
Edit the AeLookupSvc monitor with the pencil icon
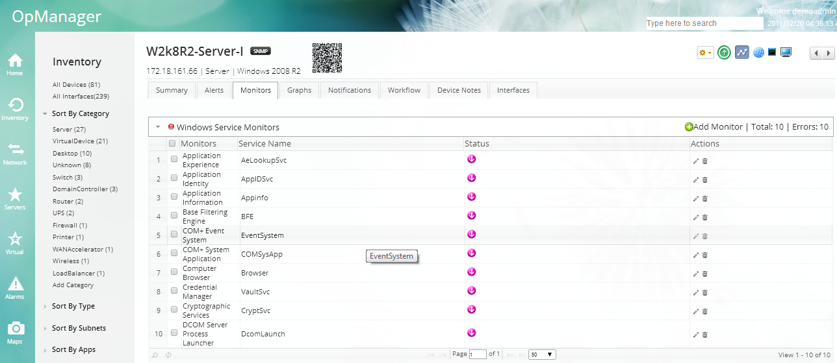(x=695, y=161)
